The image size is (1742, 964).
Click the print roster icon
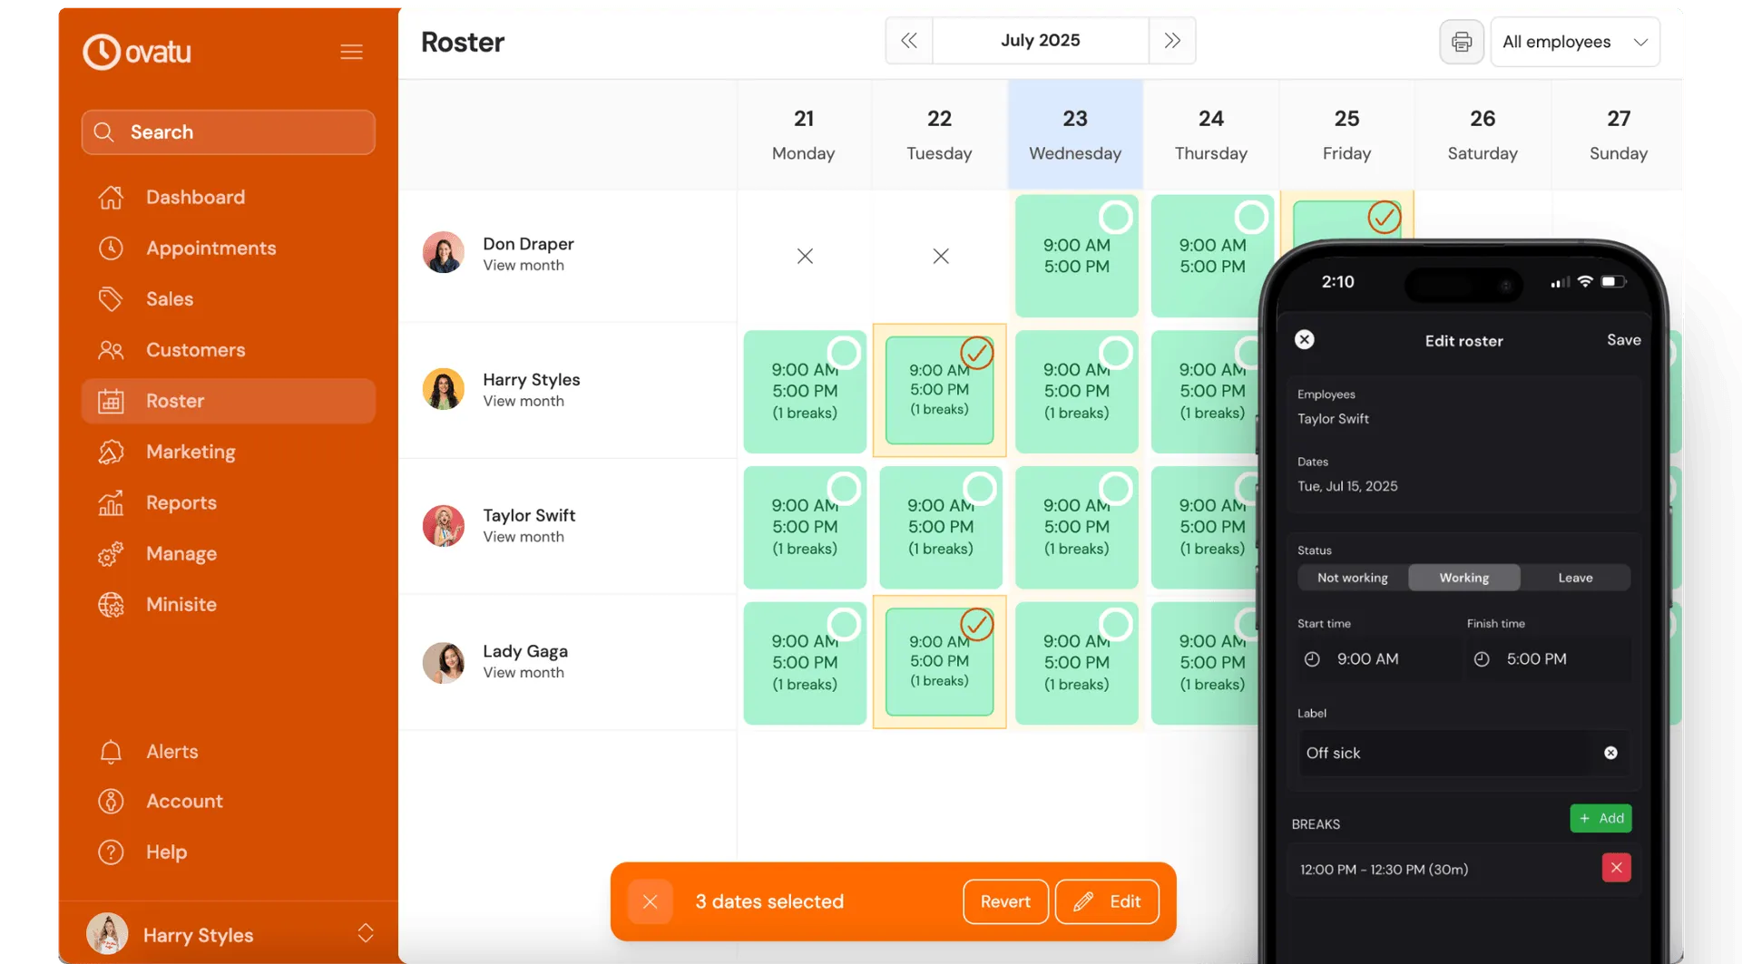pos(1462,41)
